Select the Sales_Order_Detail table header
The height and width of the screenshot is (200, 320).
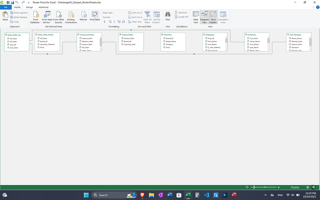47,35
